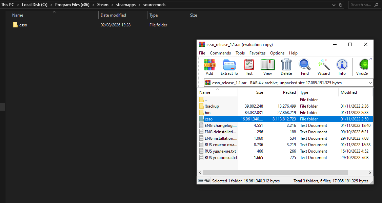Select the RUS установка.txt file icon
Screen dimensions: 382x203
[201, 158]
